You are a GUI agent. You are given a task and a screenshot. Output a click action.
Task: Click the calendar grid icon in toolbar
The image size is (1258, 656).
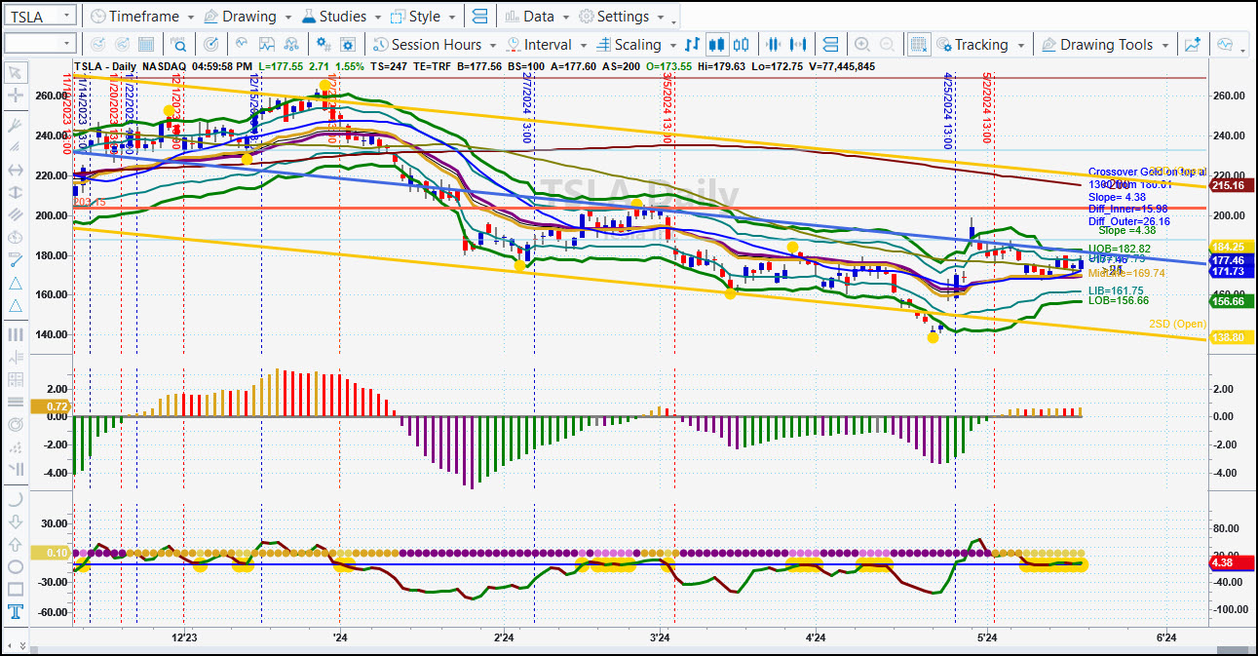coord(146,45)
